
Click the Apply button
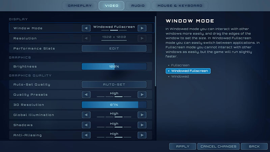(183, 146)
